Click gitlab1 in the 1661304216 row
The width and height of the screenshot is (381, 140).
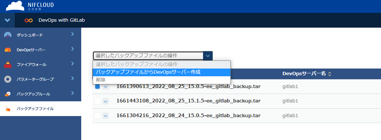(x=290, y=116)
